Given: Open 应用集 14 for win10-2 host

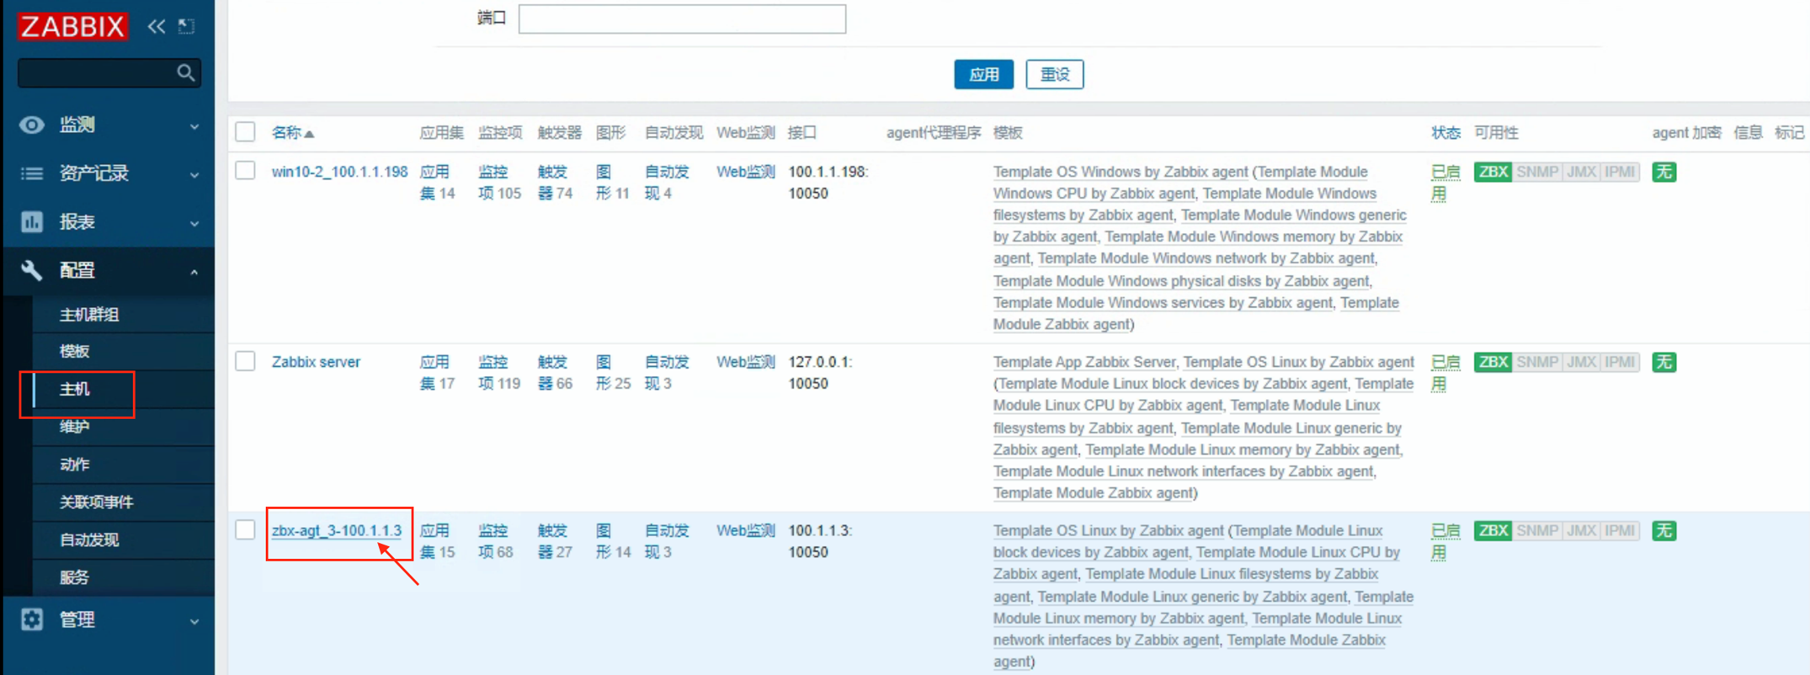Looking at the screenshot, I should point(437,183).
